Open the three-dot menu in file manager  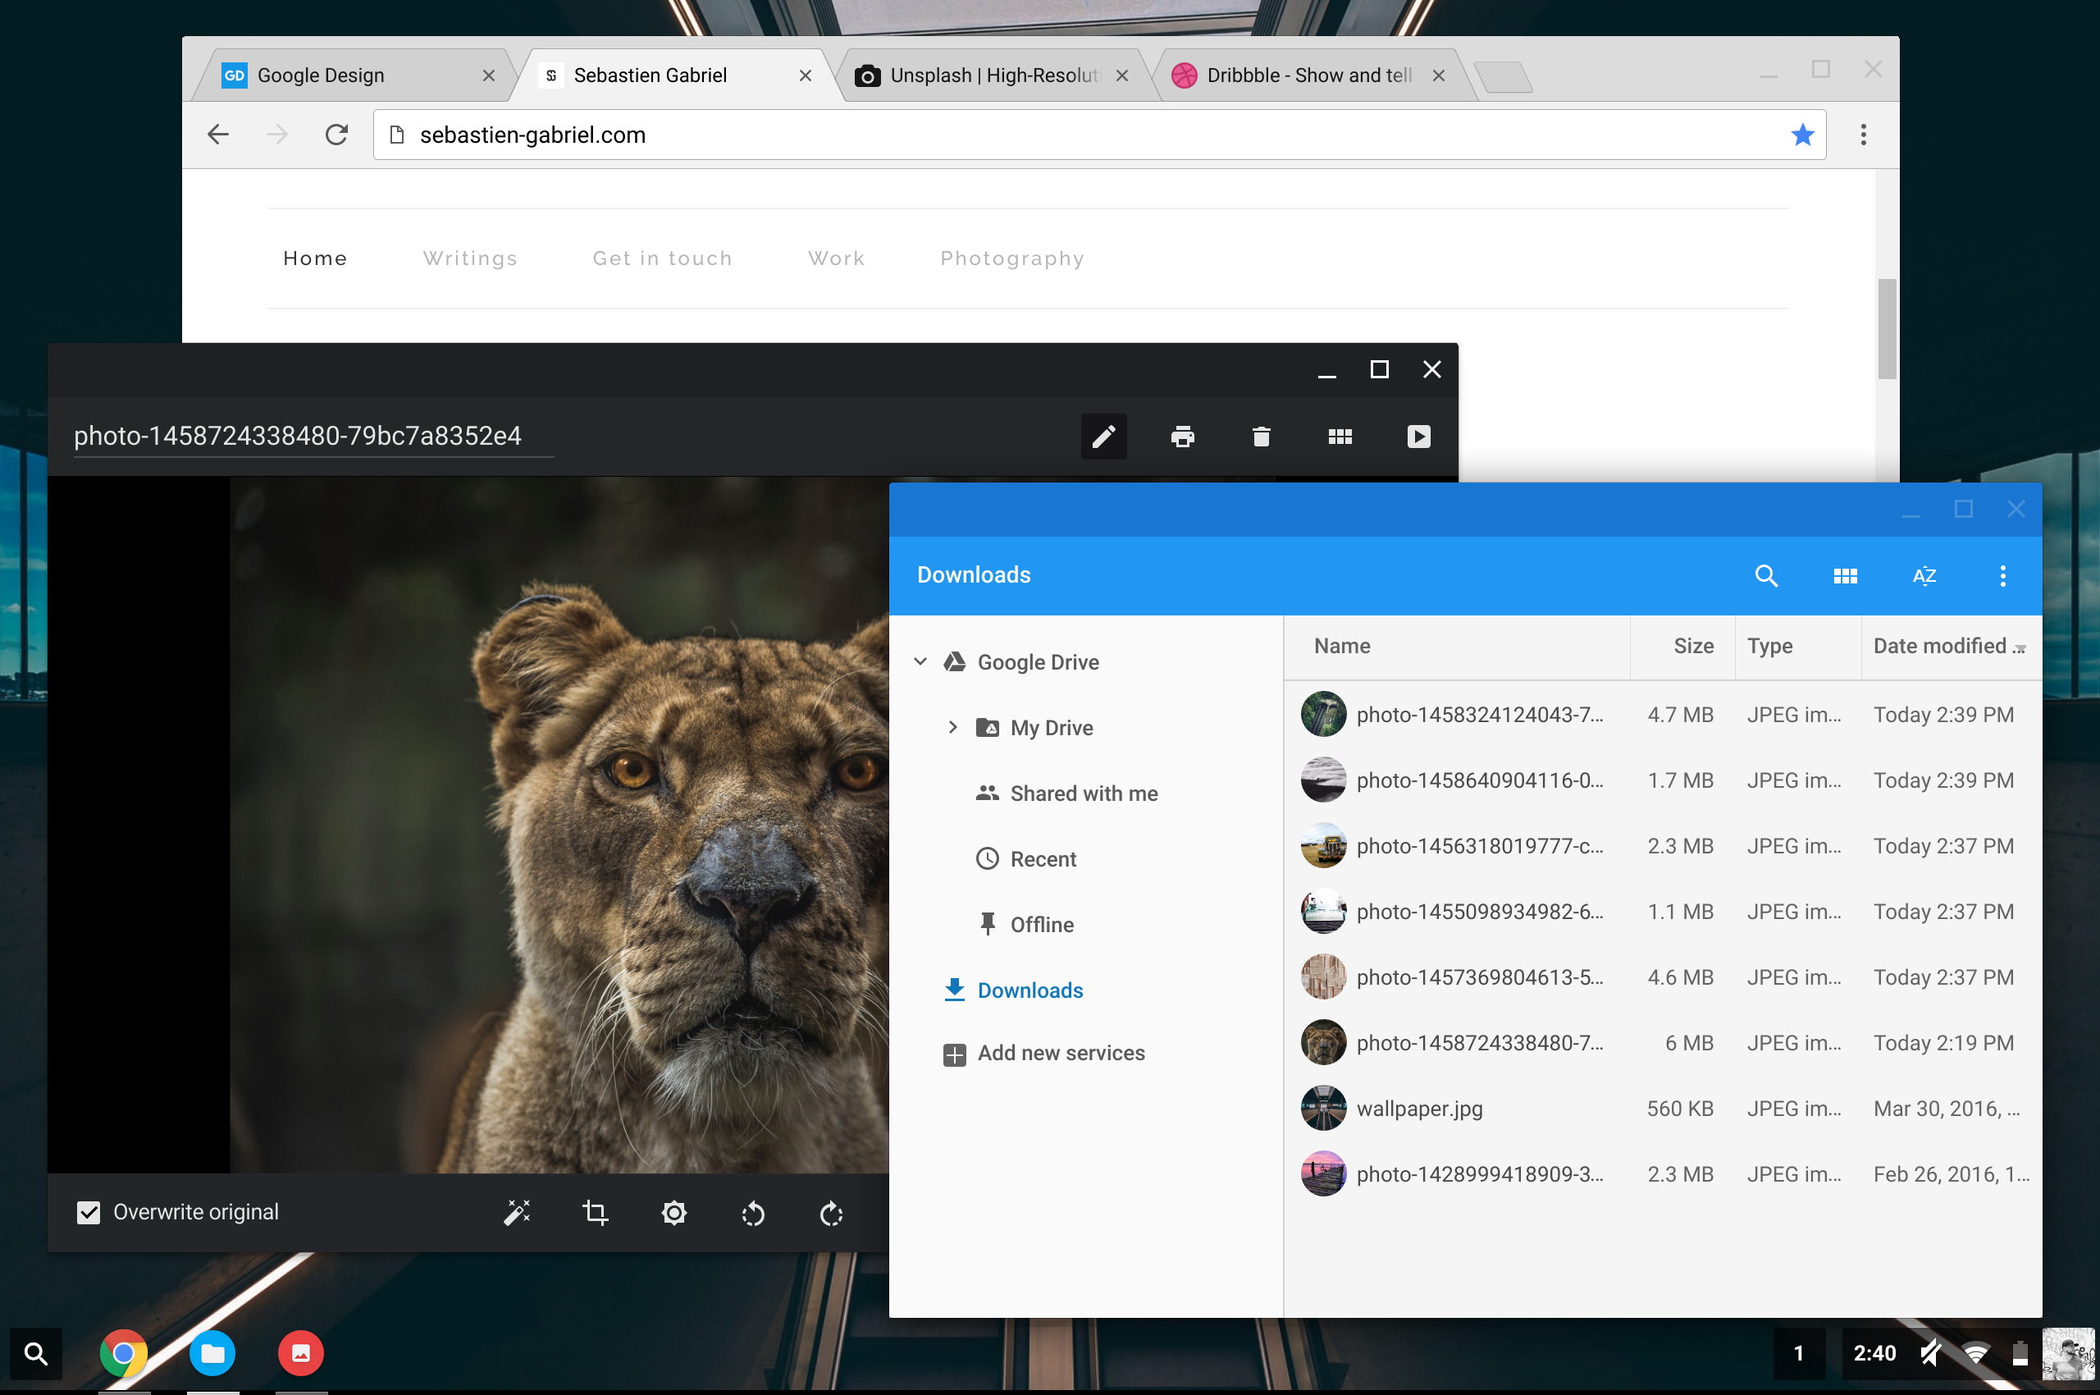point(2003,576)
